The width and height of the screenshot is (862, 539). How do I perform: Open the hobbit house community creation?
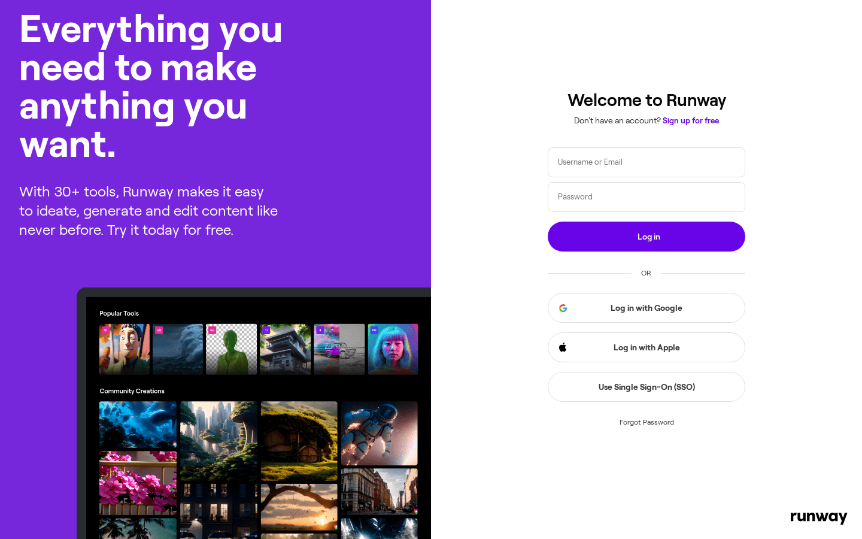(x=299, y=440)
